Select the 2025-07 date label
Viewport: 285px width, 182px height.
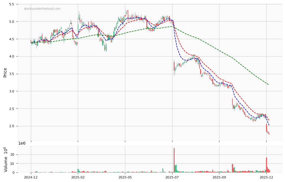click(x=172, y=177)
